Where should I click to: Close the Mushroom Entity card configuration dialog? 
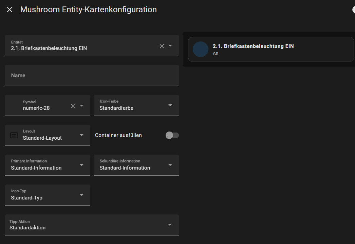[10, 10]
